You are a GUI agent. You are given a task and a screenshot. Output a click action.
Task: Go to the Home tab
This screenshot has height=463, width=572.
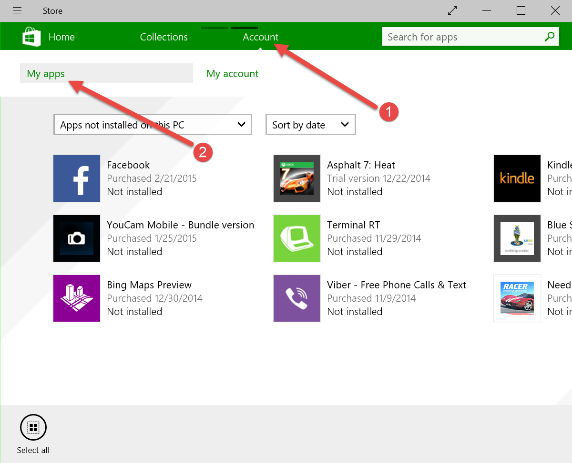tap(61, 37)
